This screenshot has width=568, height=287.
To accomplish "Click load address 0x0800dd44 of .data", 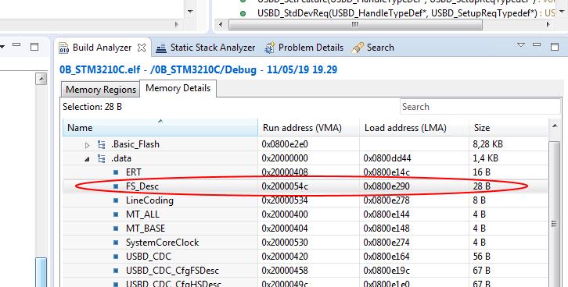I will click(387, 158).
